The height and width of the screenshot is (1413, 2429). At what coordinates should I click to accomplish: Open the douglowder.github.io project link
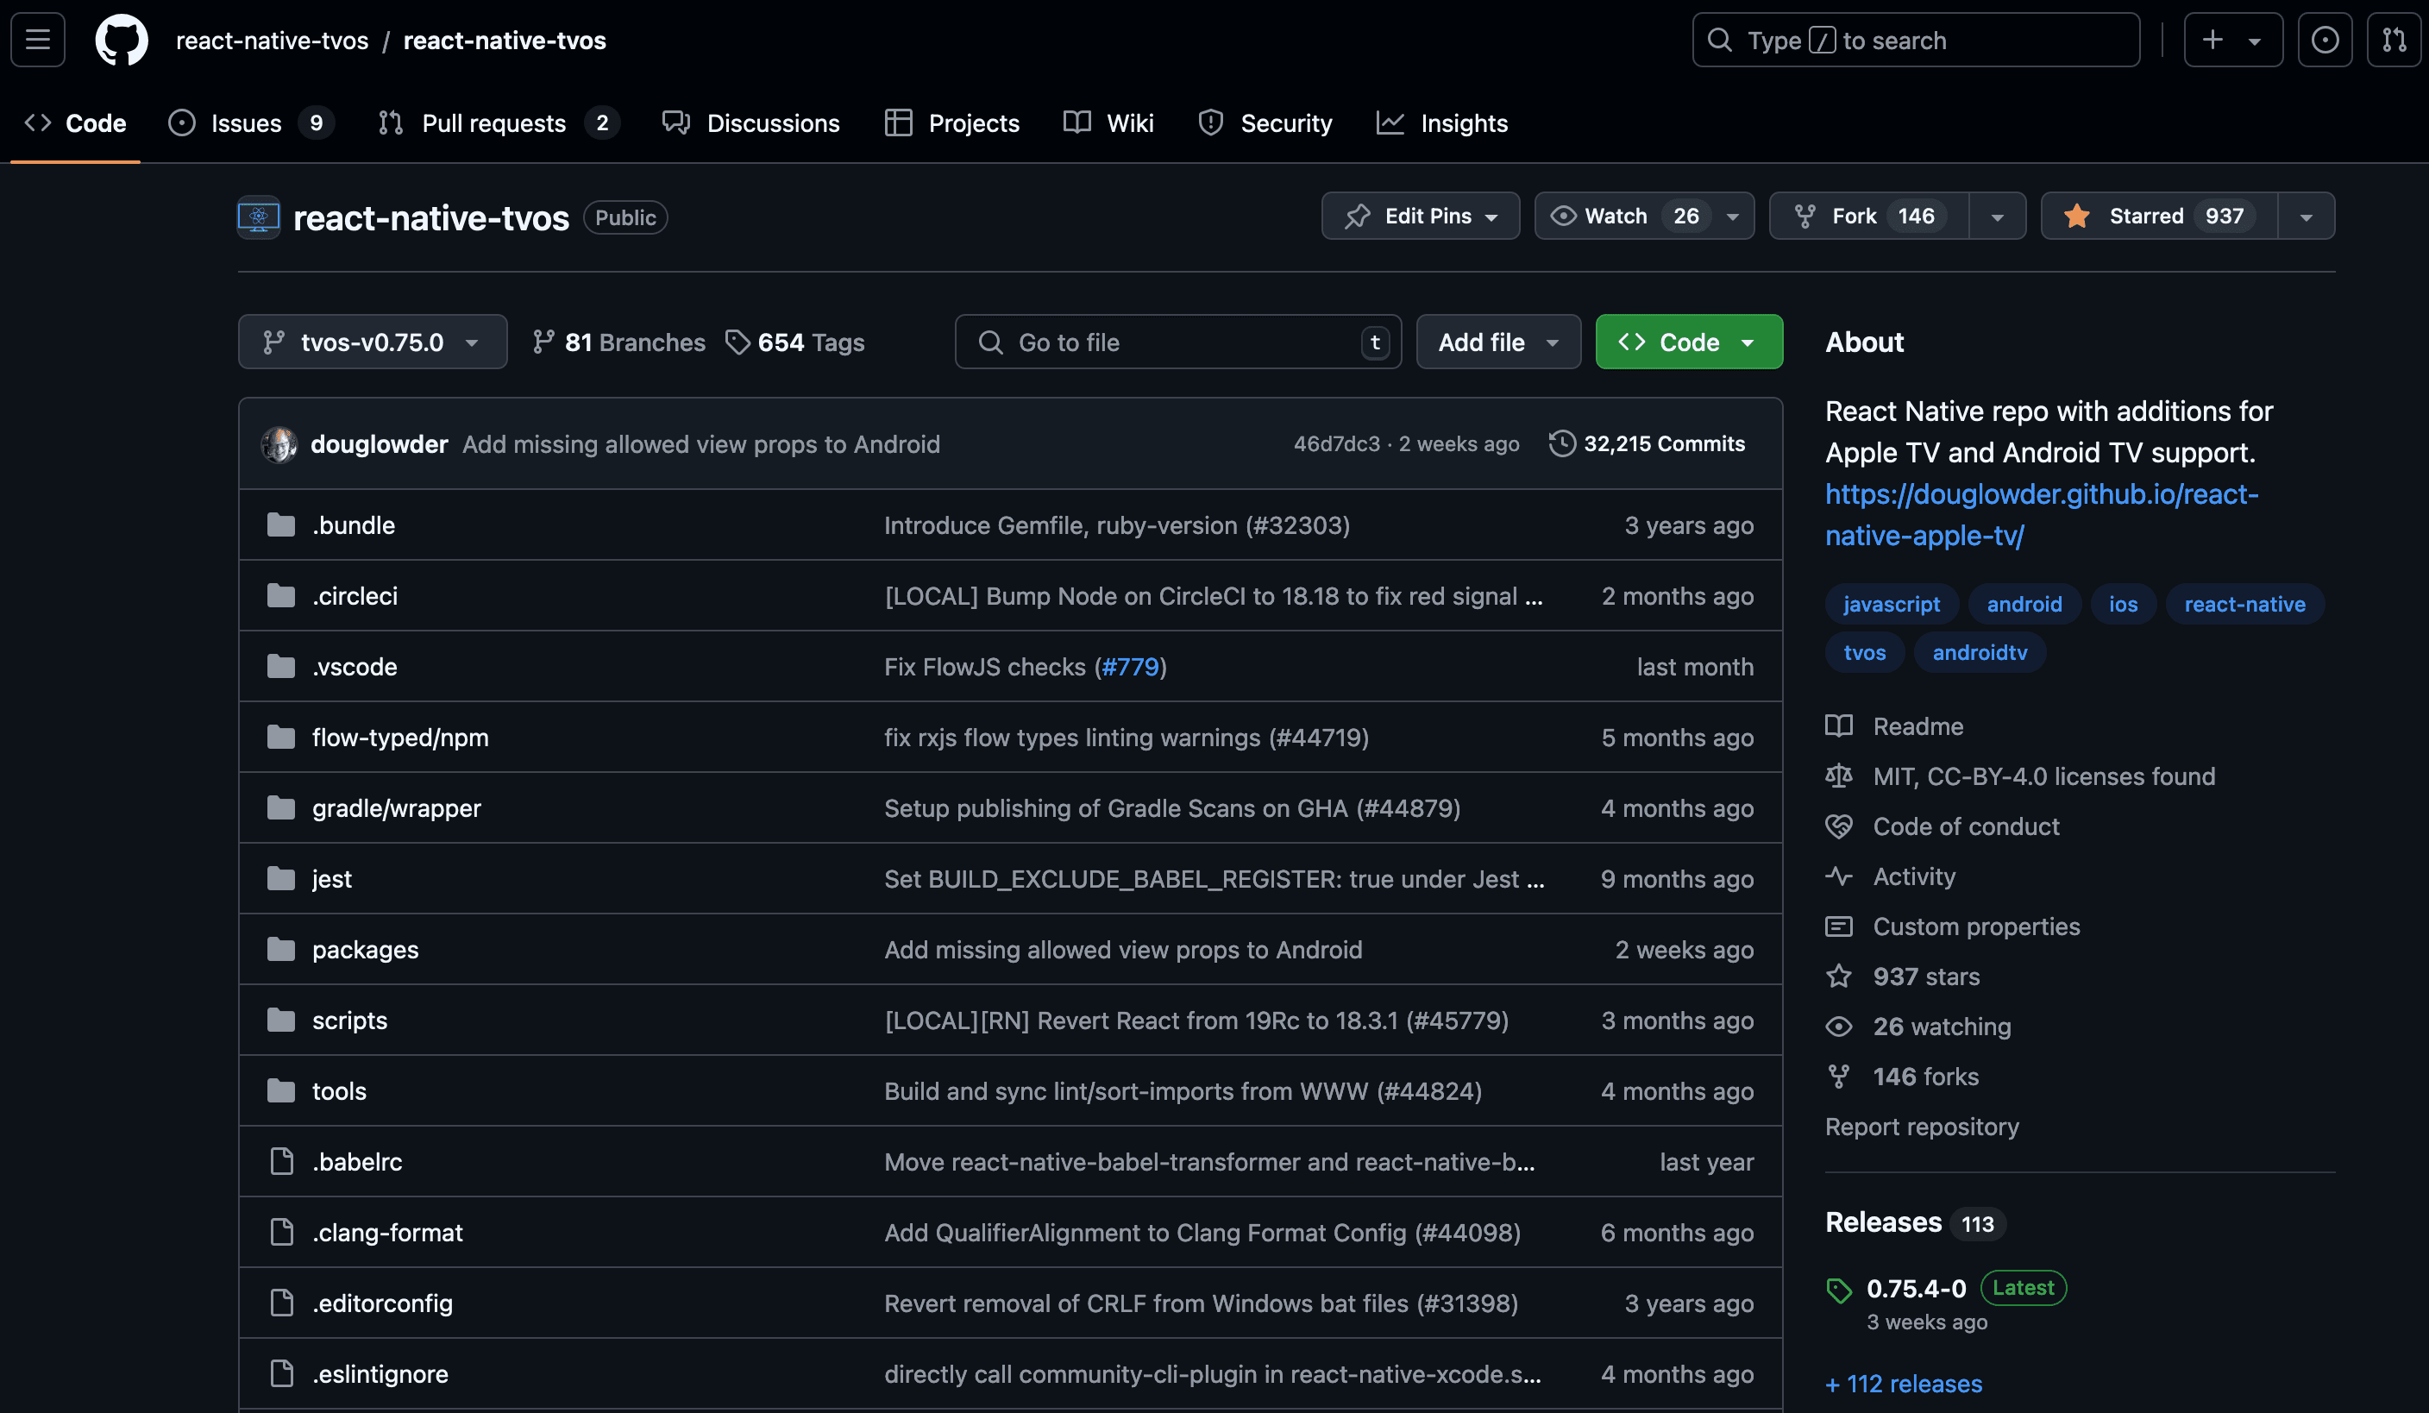point(2041,514)
